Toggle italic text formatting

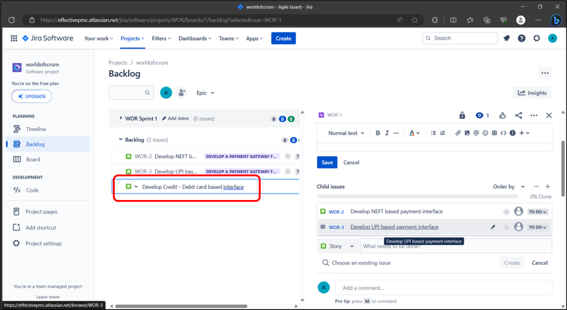[387, 133]
